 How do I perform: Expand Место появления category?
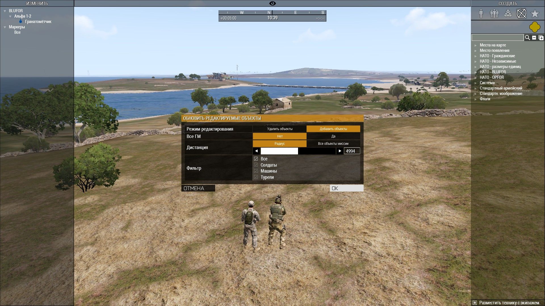pyautogui.click(x=476, y=51)
